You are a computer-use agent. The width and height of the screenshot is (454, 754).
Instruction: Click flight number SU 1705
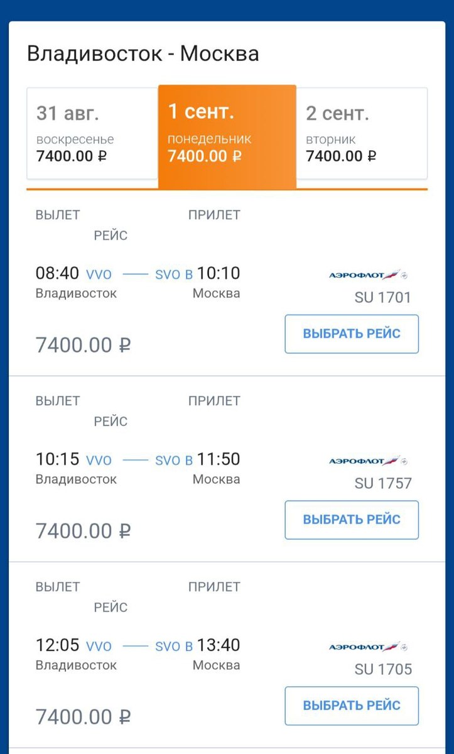(x=383, y=669)
